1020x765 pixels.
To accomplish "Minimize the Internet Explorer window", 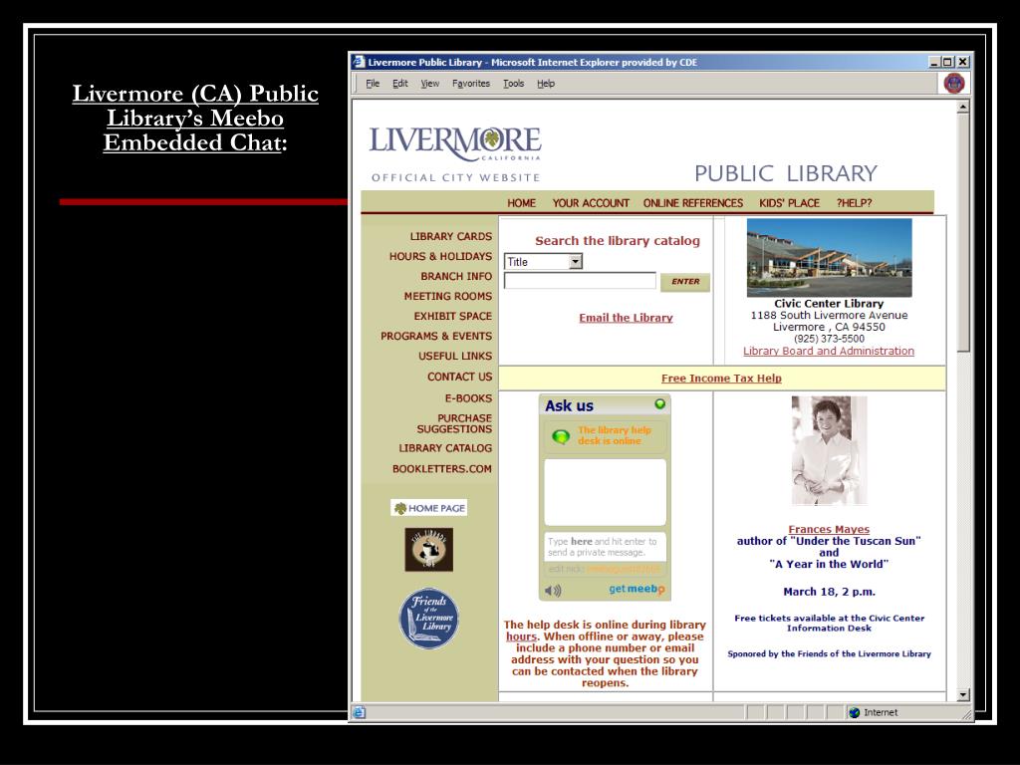I will point(934,62).
